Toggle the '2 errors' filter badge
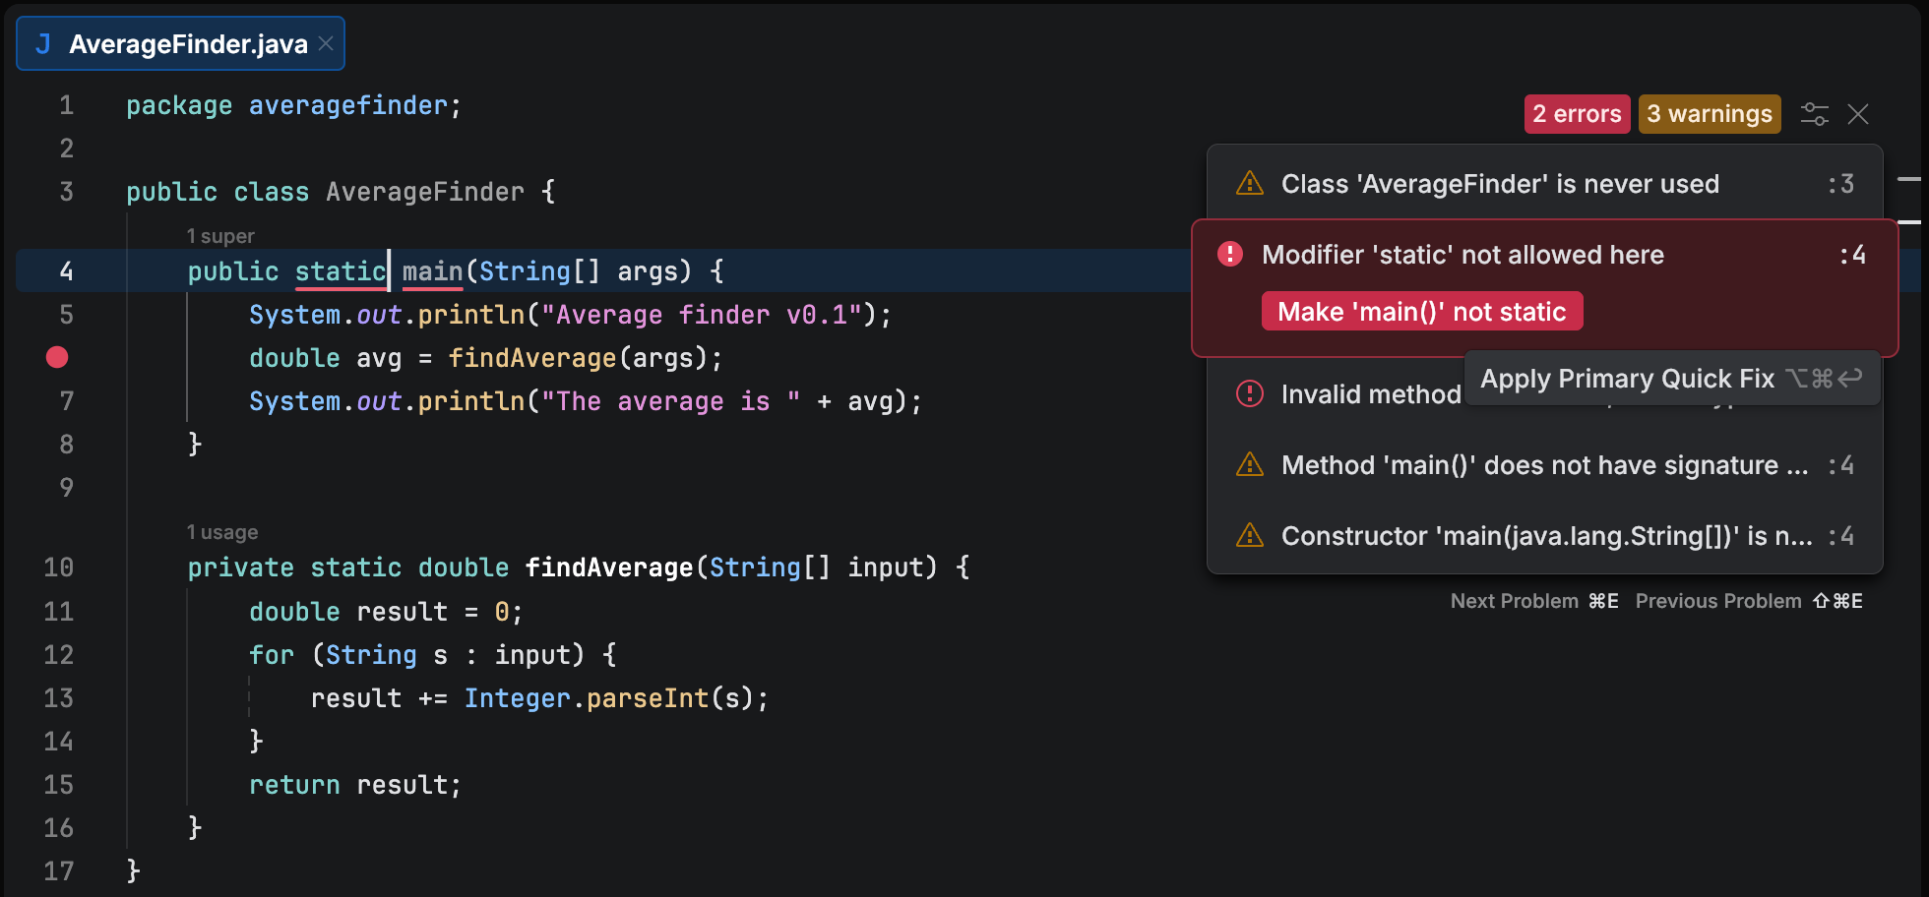Screen dimensions: 1929x897 1578,113
